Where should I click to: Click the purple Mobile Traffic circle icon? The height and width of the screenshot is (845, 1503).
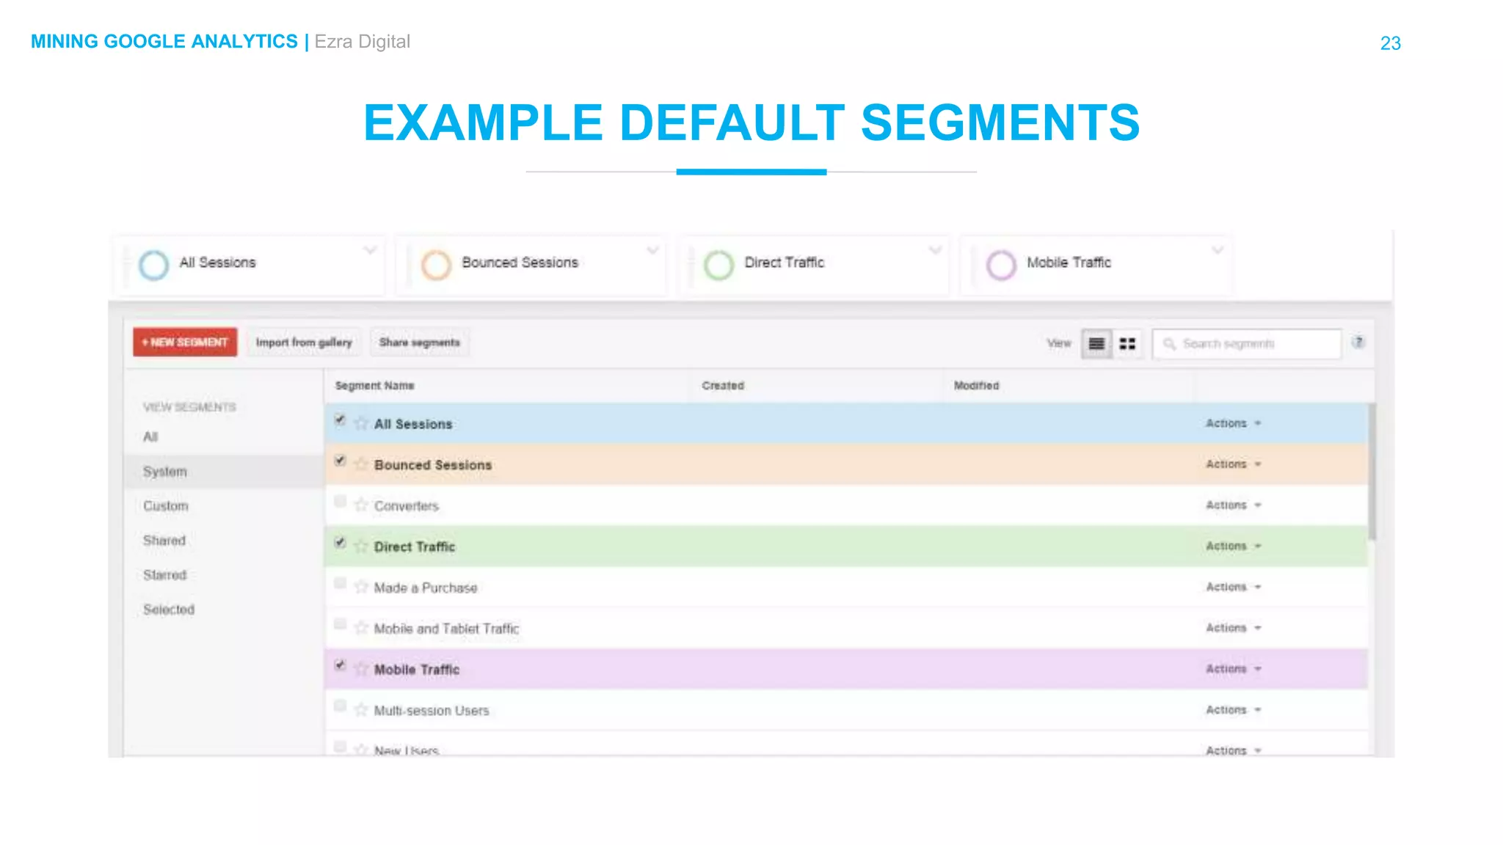1001,265
